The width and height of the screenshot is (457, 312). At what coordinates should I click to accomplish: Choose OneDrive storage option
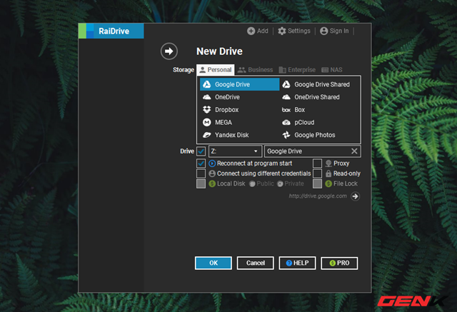point(240,97)
